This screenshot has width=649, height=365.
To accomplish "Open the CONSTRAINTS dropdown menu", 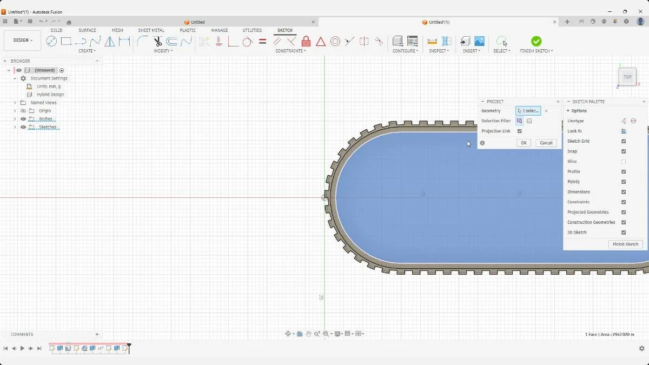I will click(291, 51).
